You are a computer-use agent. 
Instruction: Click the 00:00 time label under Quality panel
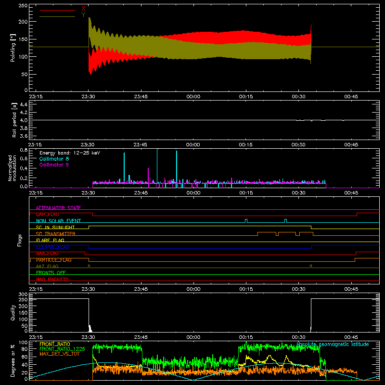coord(193,337)
